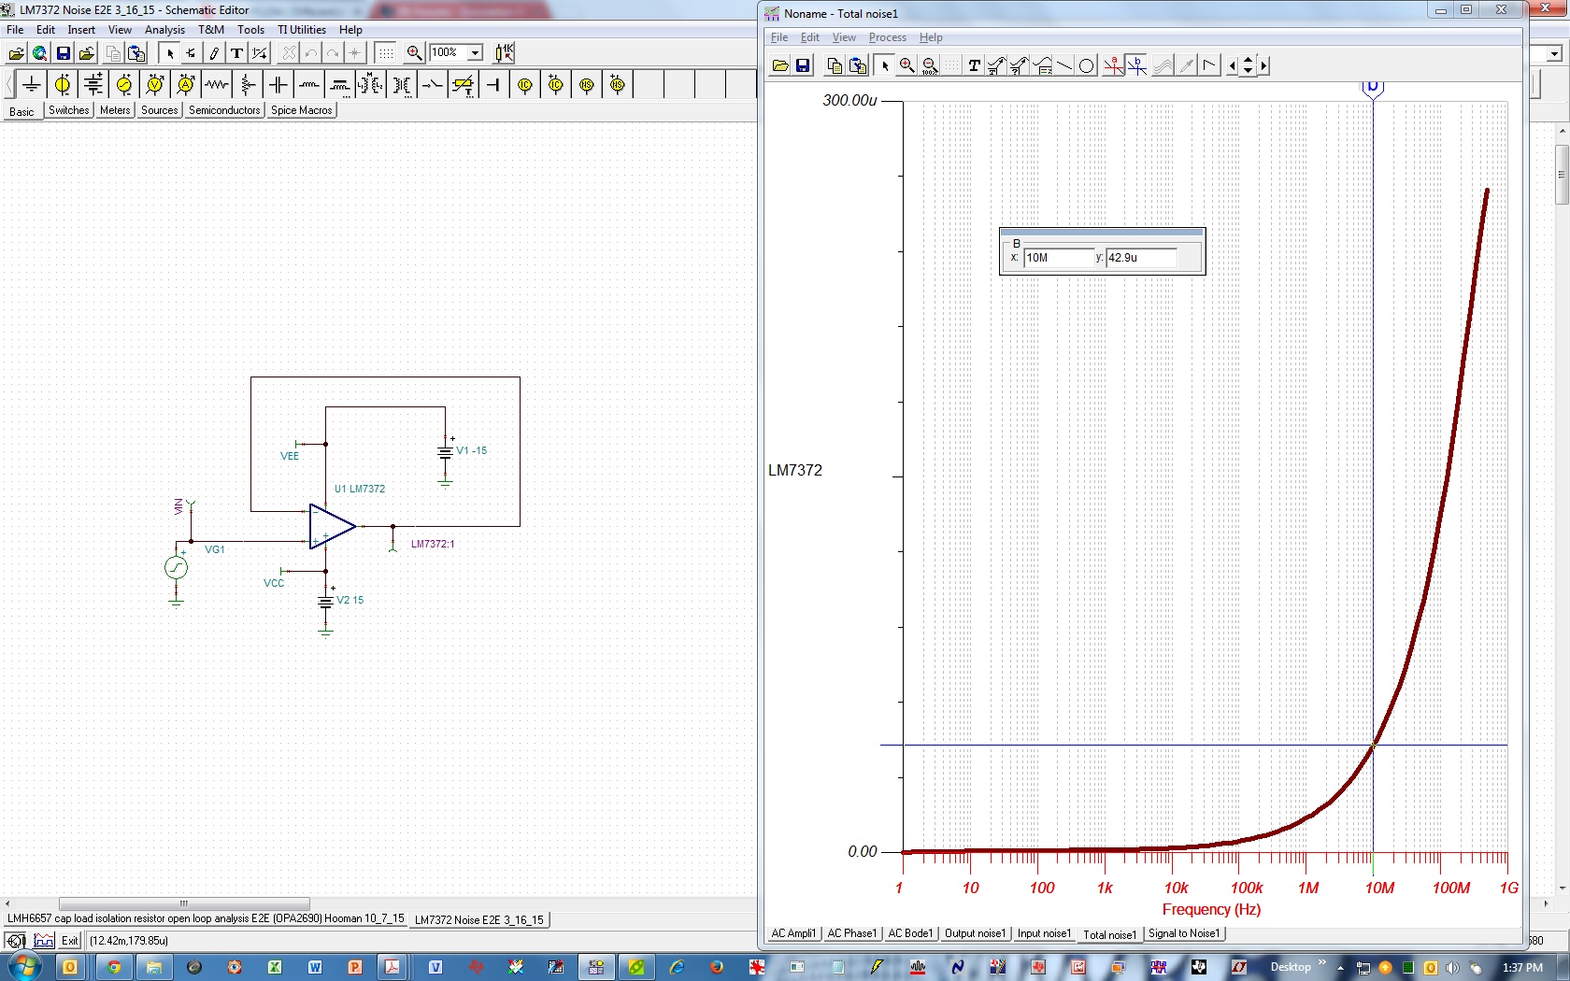Screen dimensions: 1570x981
Task: Open the Analysis menu
Action: [x=164, y=30]
